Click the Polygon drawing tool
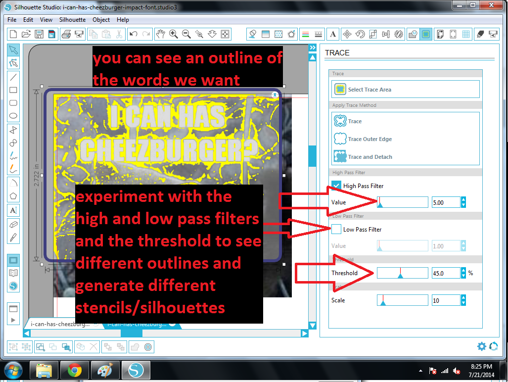The width and height of the screenshot is (508, 382). coord(13,196)
